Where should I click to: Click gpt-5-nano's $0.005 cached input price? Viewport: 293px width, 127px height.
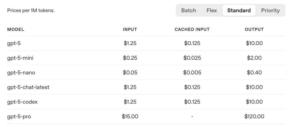pyautogui.click(x=192, y=73)
